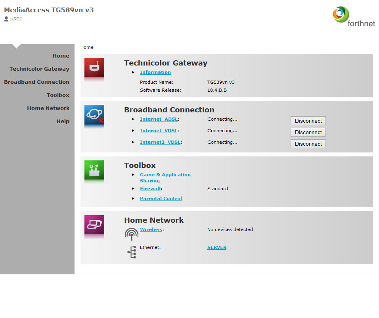Image resolution: width=379 pixels, height=318 pixels.
Task: Open the Internet_ADSL link
Action: [159, 119]
